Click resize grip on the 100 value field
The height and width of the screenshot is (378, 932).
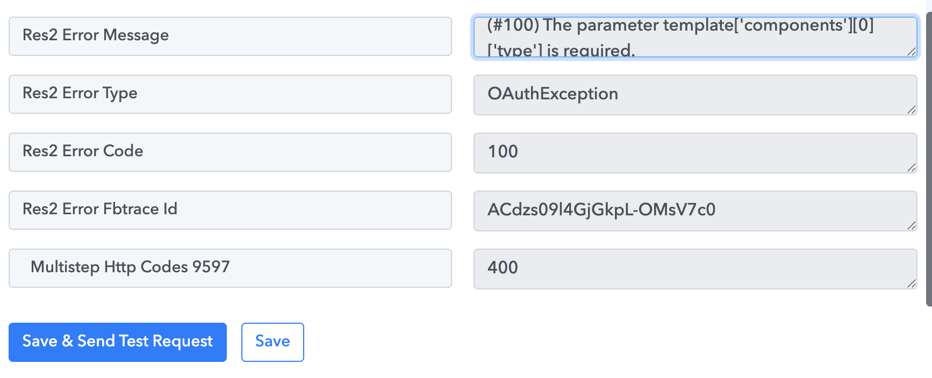(911, 168)
